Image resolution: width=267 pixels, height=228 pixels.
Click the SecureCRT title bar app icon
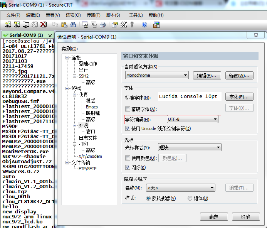click(x=3, y=5)
